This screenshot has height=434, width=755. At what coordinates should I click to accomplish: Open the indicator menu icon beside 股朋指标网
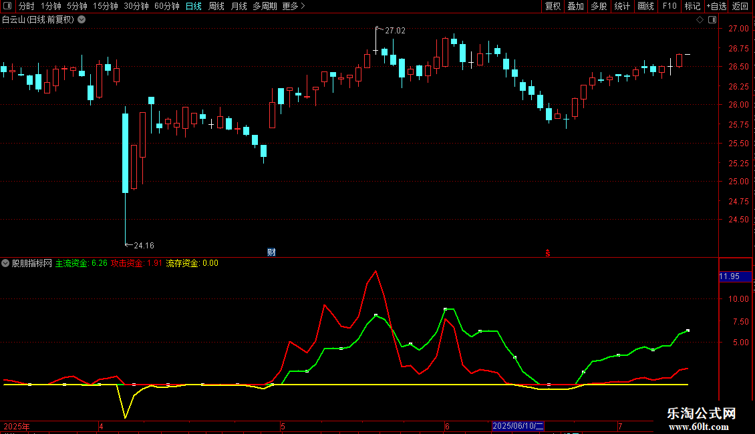coord(5,263)
